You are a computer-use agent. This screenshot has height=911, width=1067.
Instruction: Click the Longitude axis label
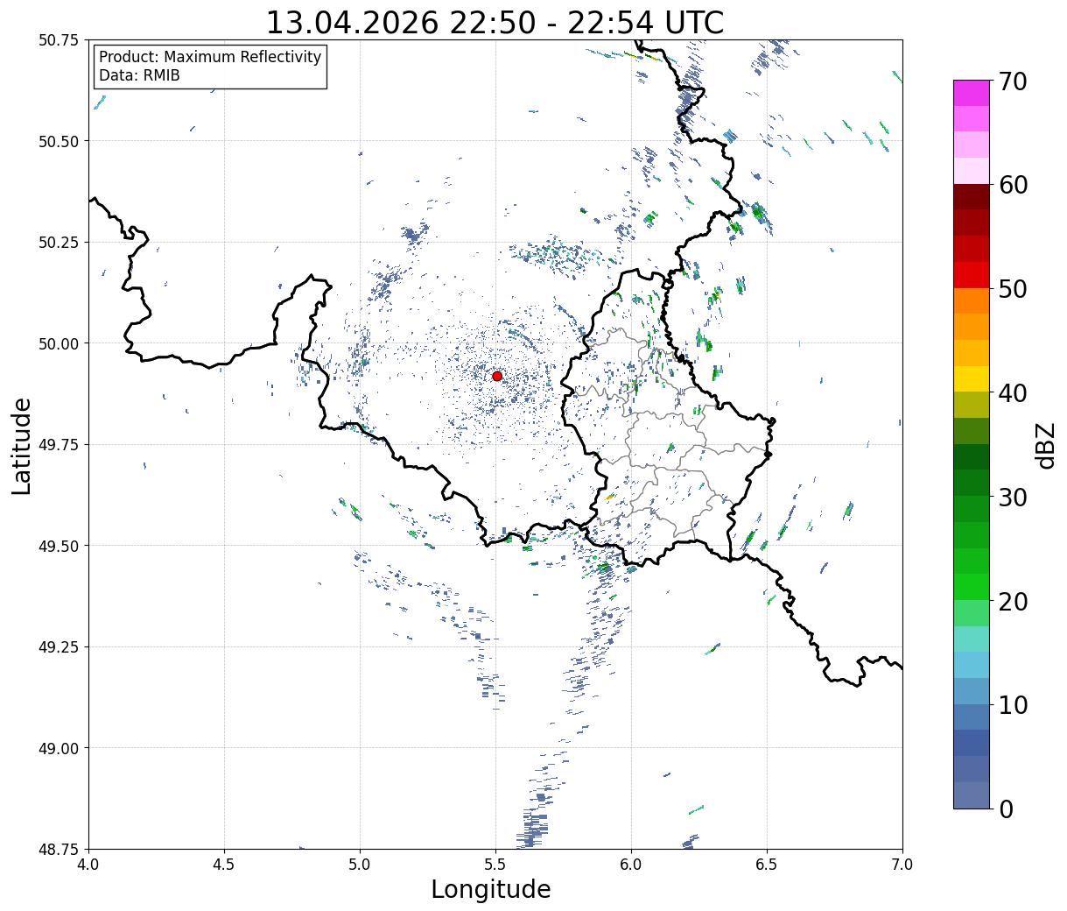pyautogui.click(x=491, y=889)
